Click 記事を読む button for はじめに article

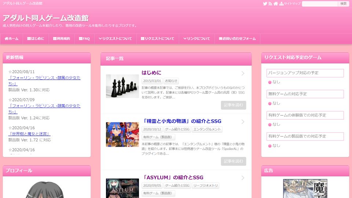point(233,105)
